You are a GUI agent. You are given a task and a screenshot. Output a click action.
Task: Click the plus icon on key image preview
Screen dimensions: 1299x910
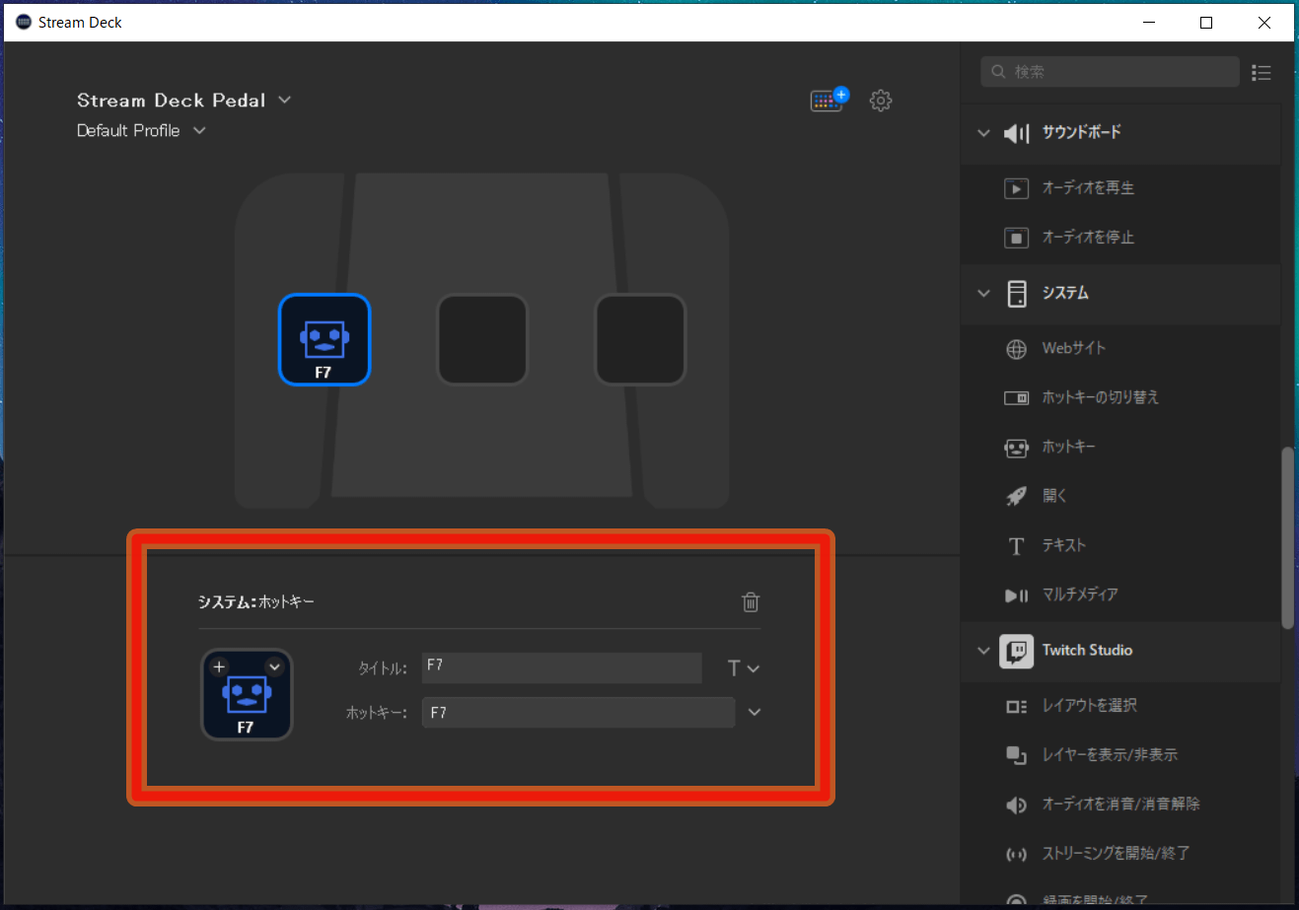[x=219, y=666]
